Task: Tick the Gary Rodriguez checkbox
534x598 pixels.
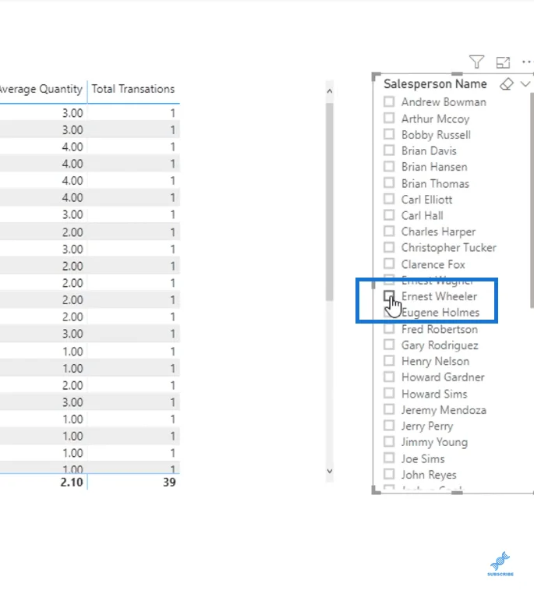Action: click(x=389, y=345)
